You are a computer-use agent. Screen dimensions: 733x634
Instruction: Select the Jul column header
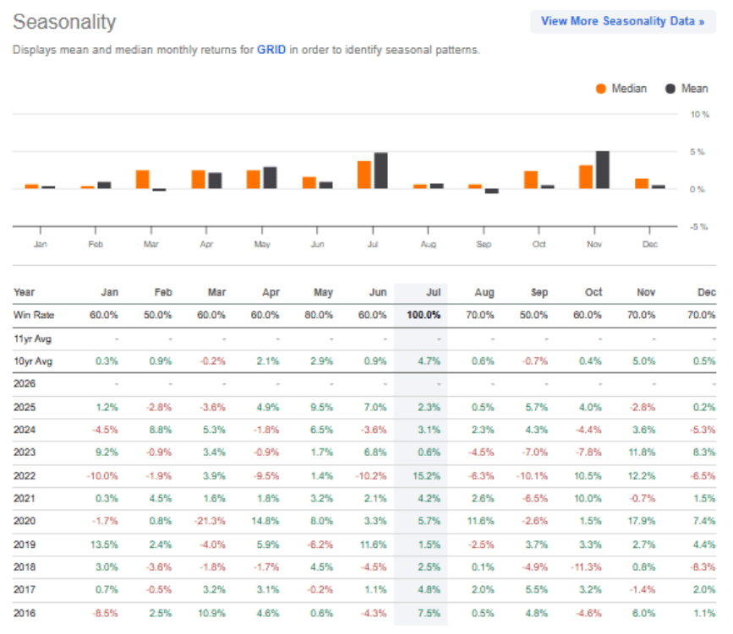pyautogui.click(x=433, y=292)
